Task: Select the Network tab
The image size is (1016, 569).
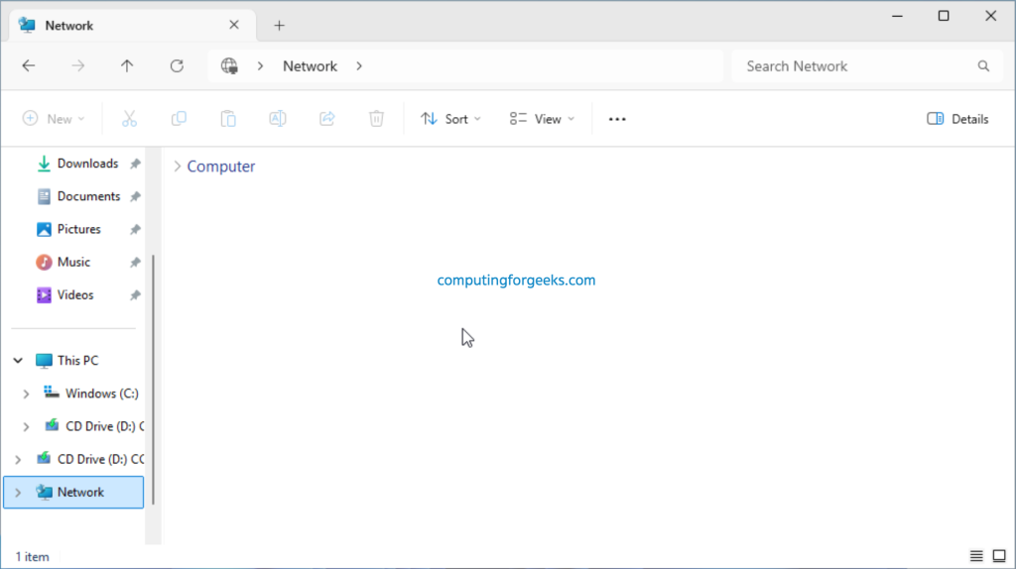Action: 132,25
